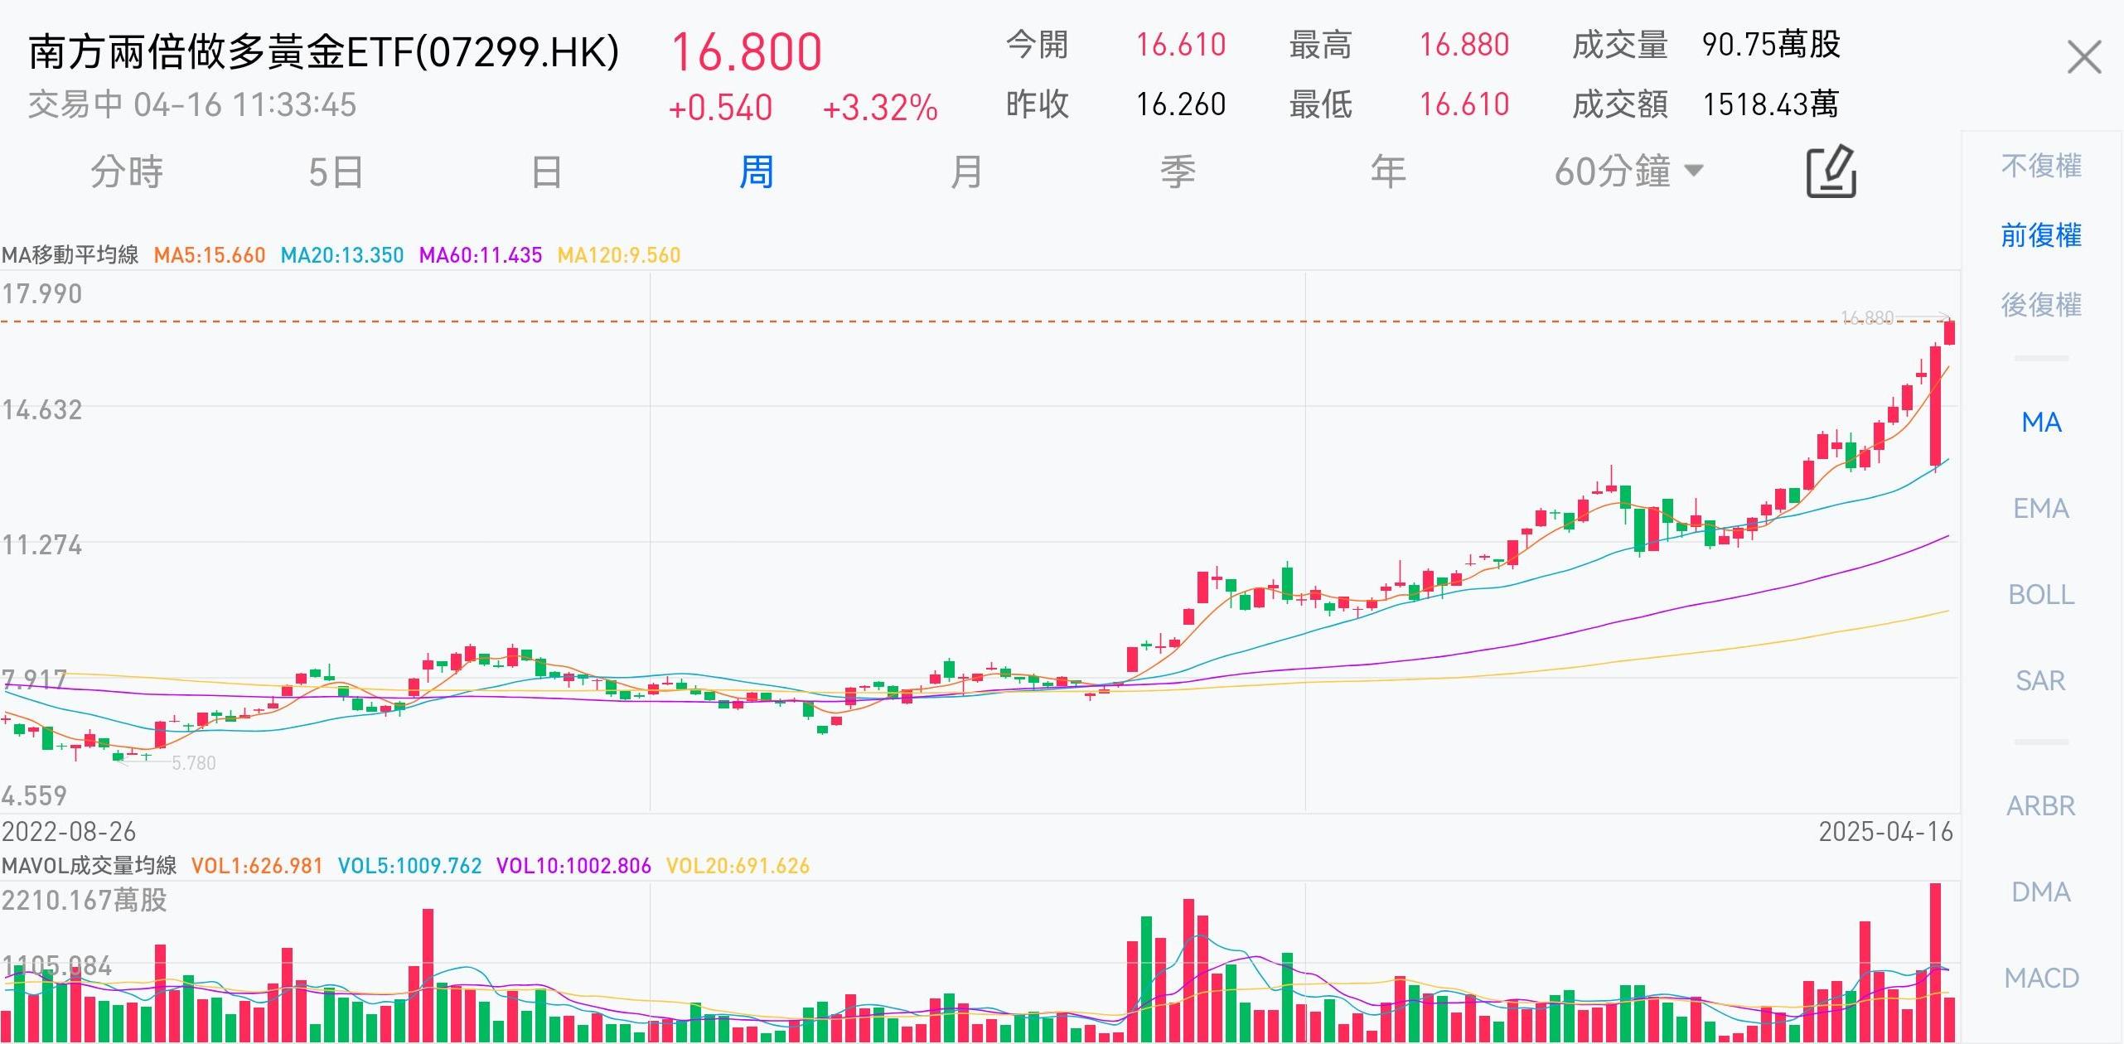Select the 季 quarterly chart tab
Screen dimensions: 2124x1044
[x=1177, y=172]
